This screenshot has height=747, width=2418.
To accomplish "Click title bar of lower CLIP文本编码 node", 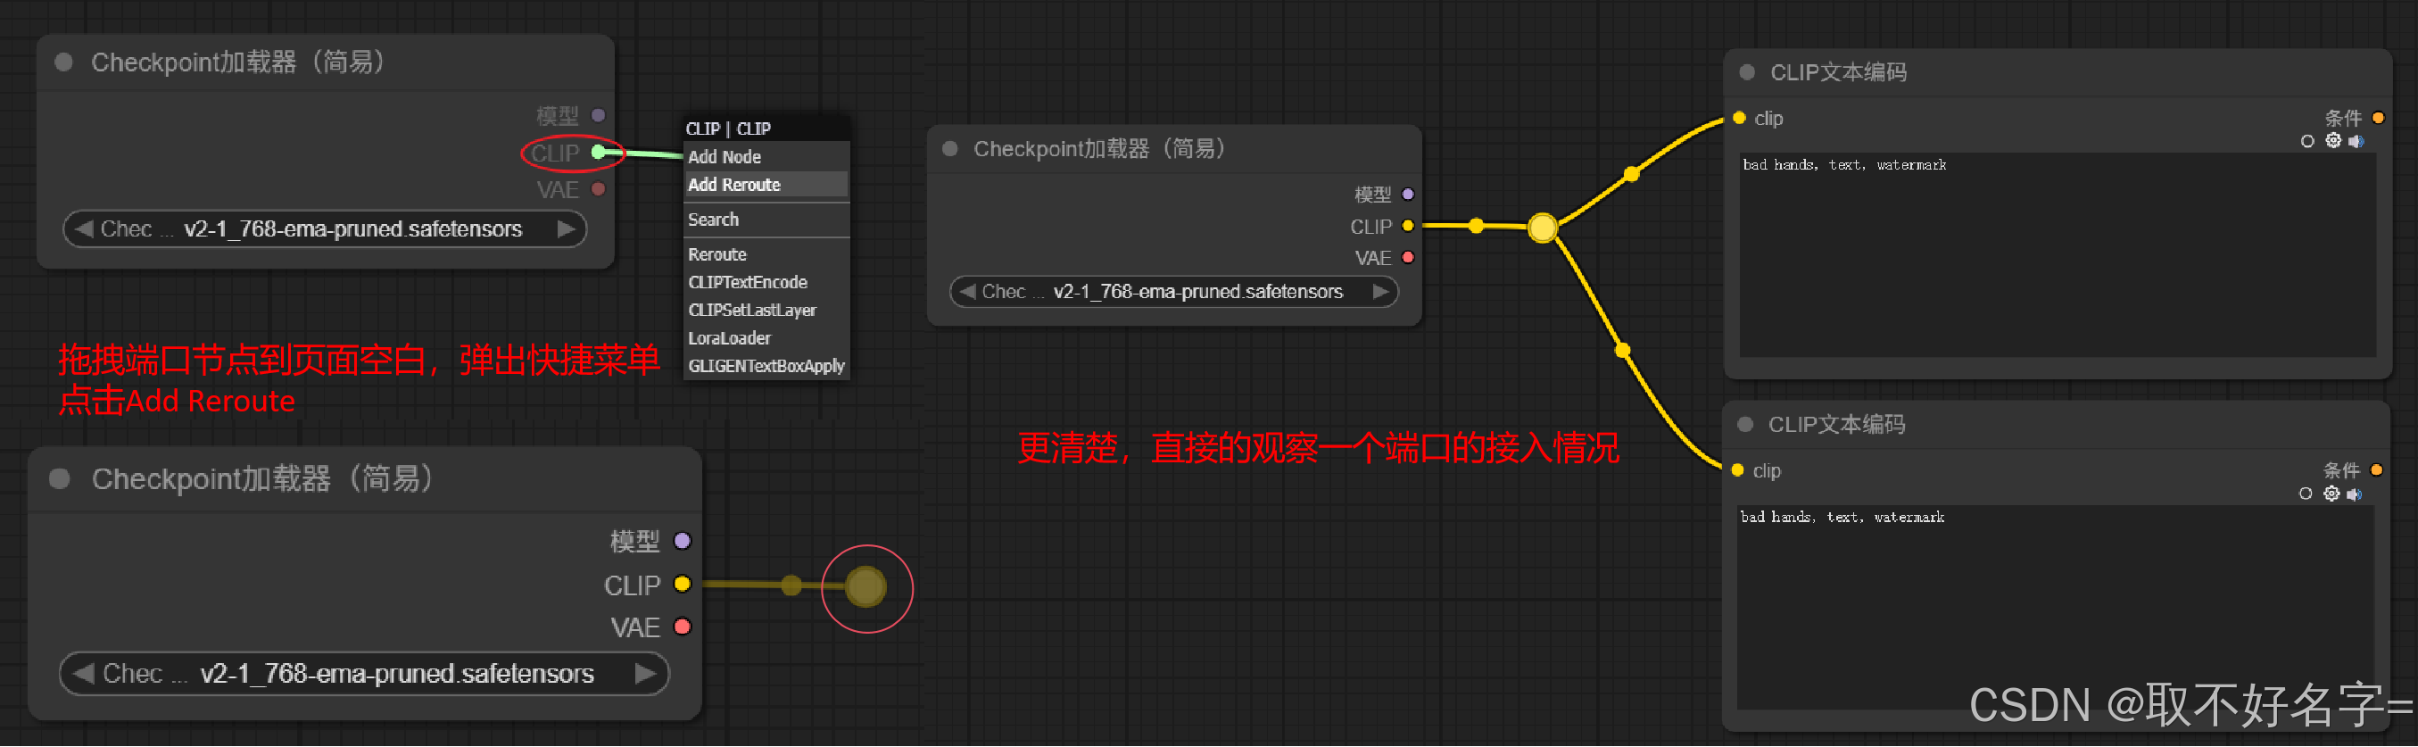I will pyautogui.click(x=2056, y=424).
